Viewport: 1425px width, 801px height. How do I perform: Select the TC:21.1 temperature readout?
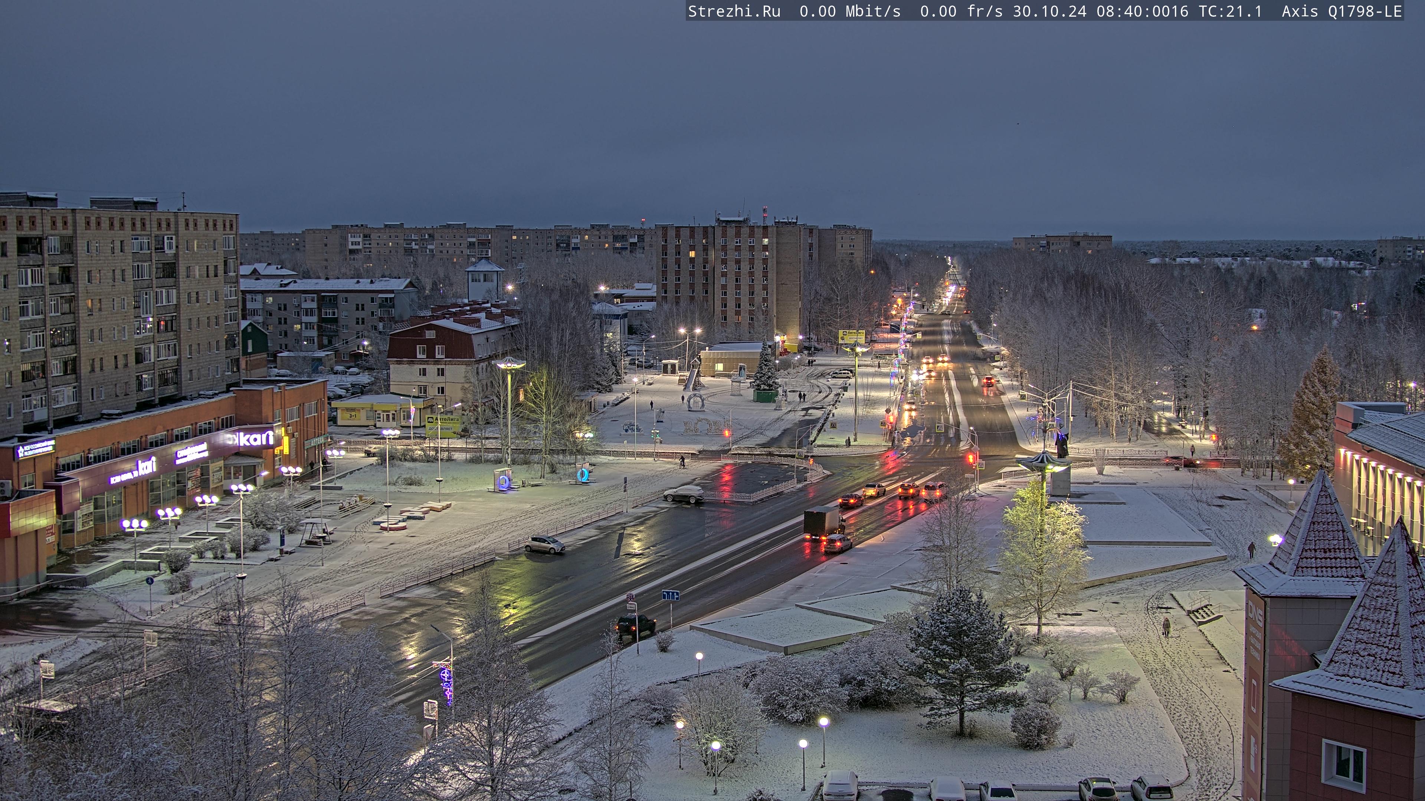pyautogui.click(x=1230, y=11)
